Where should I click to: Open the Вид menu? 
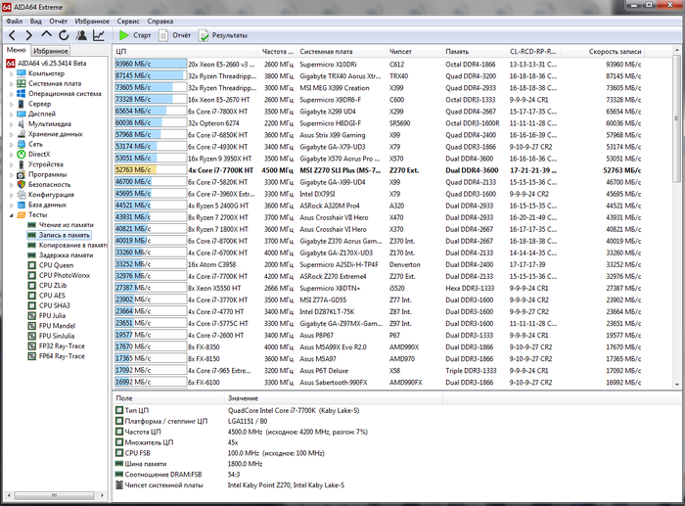pos(36,21)
